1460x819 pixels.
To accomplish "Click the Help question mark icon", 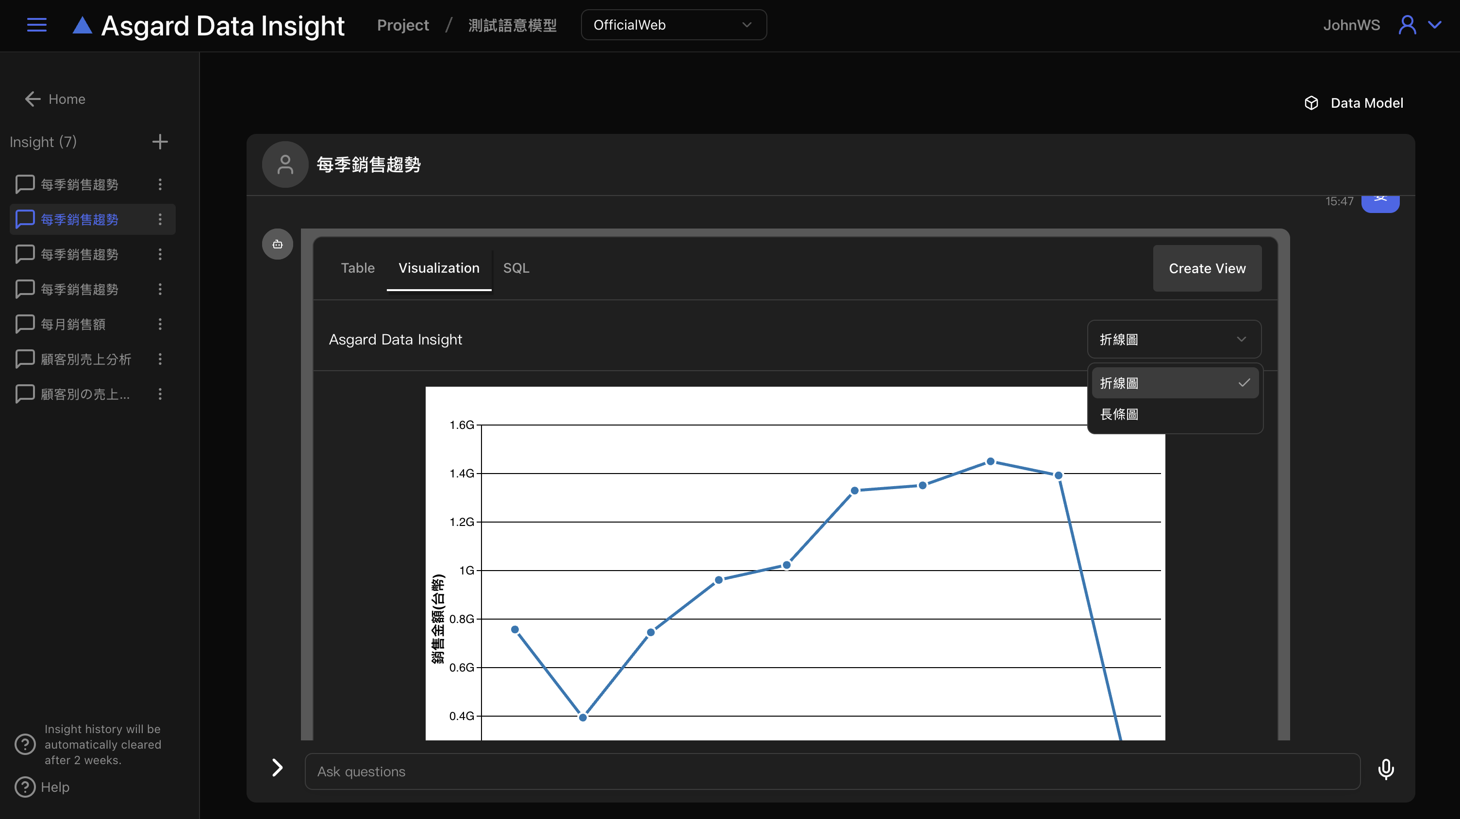I will tap(25, 786).
